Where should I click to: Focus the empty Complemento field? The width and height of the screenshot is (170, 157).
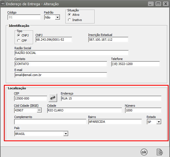pyautogui.click(x=50, y=122)
